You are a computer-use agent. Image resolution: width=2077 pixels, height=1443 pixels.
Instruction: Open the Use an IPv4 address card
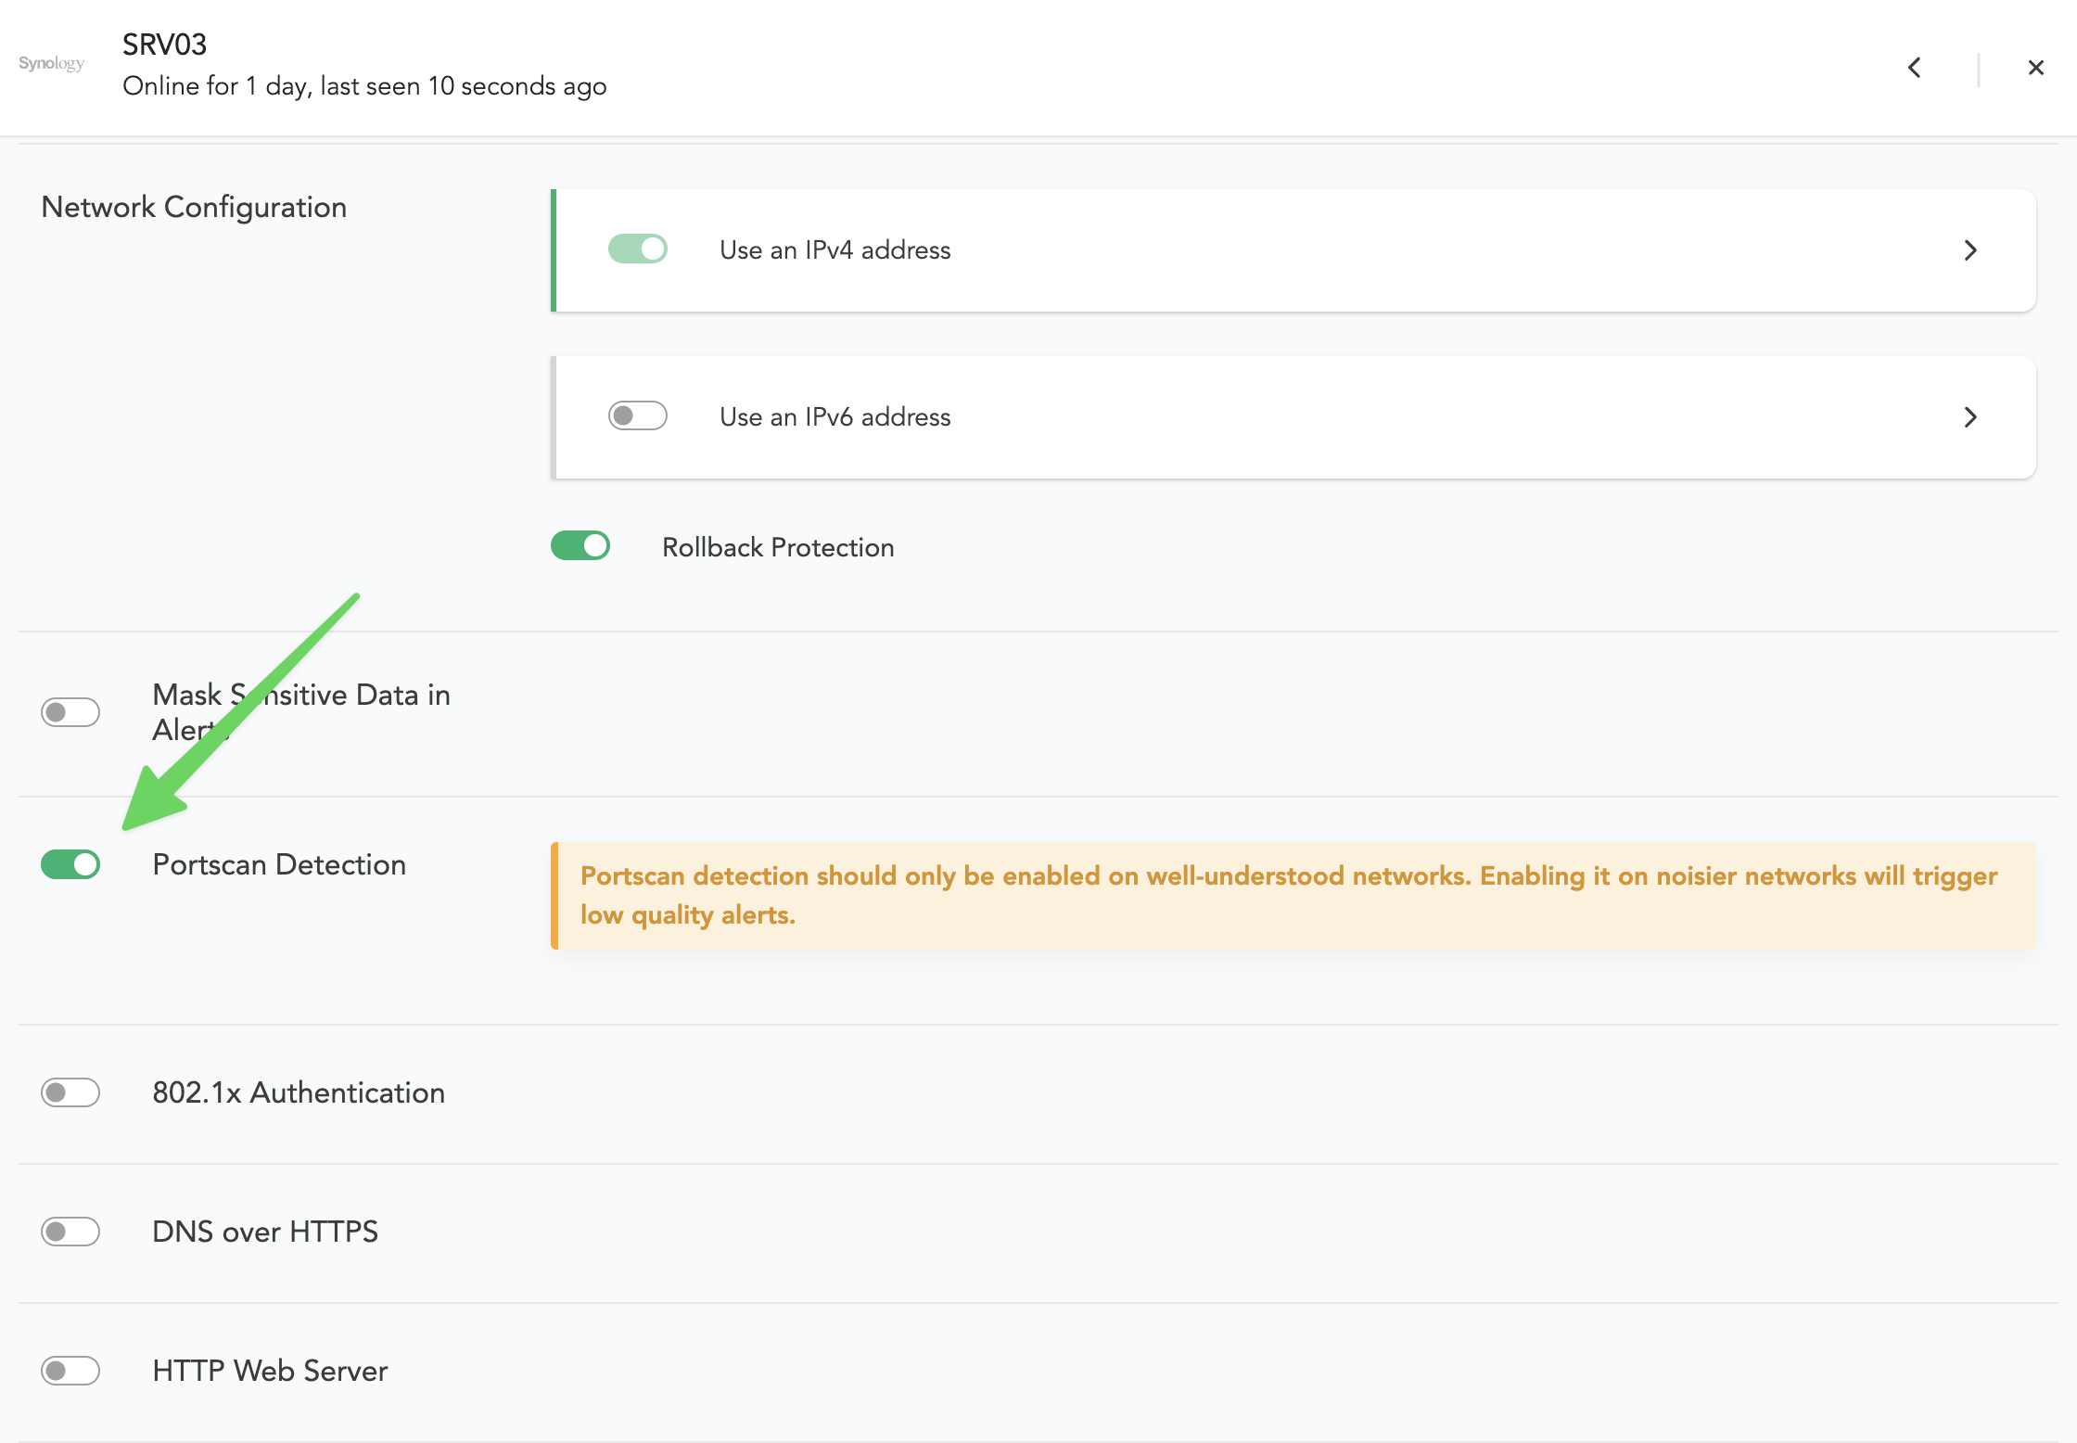click(1298, 250)
